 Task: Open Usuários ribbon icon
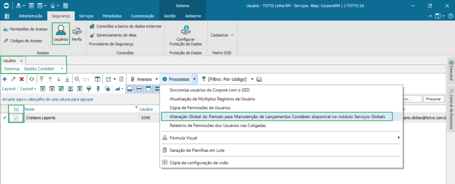(61, 34)
